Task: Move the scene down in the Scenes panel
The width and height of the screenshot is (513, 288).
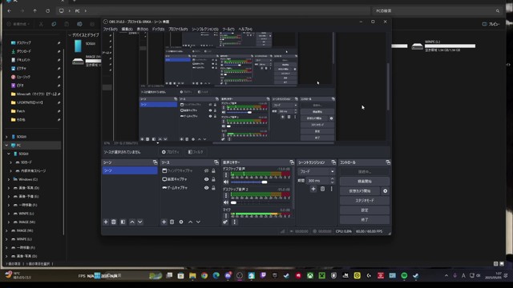Action: (140, 222)
